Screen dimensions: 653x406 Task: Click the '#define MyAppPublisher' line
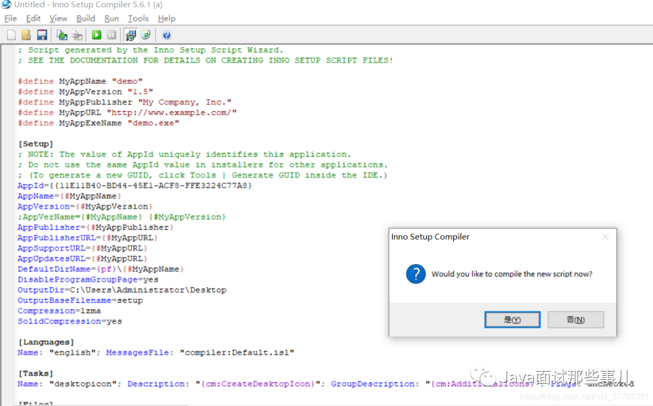pos(125,102)
